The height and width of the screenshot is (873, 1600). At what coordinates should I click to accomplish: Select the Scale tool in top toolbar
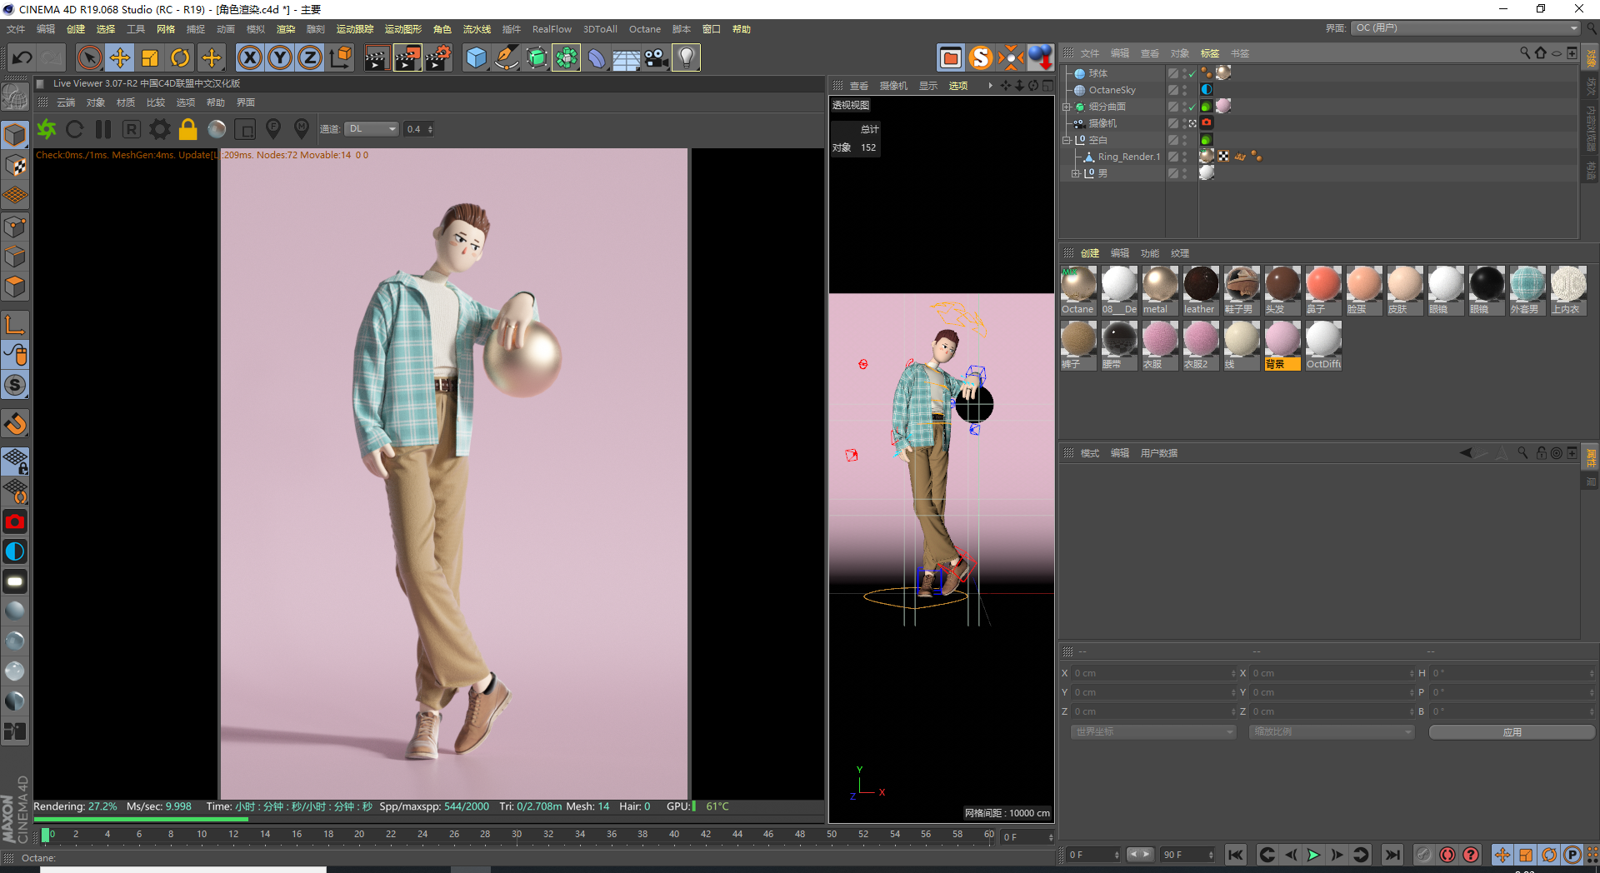(150, 57)
